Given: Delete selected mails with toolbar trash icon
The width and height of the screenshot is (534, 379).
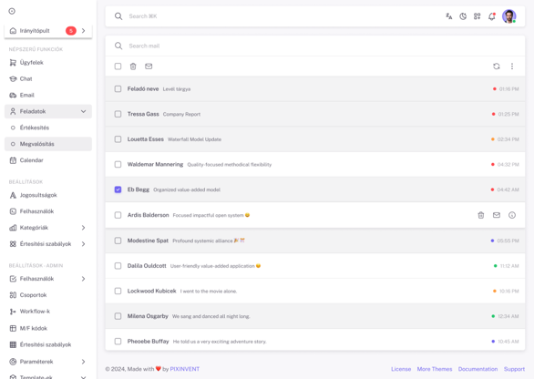Looking at the screenshot, I should click(x=133, y=67).
